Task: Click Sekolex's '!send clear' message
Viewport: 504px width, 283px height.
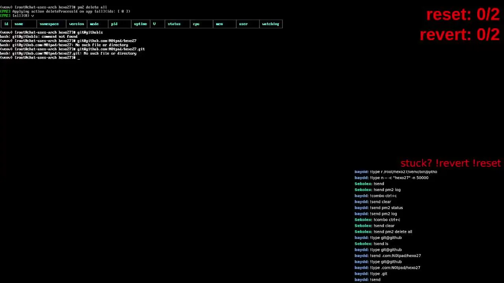Action: coord(374,226)
